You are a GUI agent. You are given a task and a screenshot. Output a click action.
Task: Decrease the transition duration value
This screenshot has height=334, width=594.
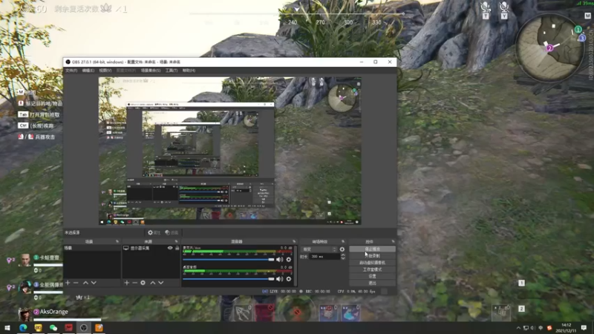coord(343,258)
